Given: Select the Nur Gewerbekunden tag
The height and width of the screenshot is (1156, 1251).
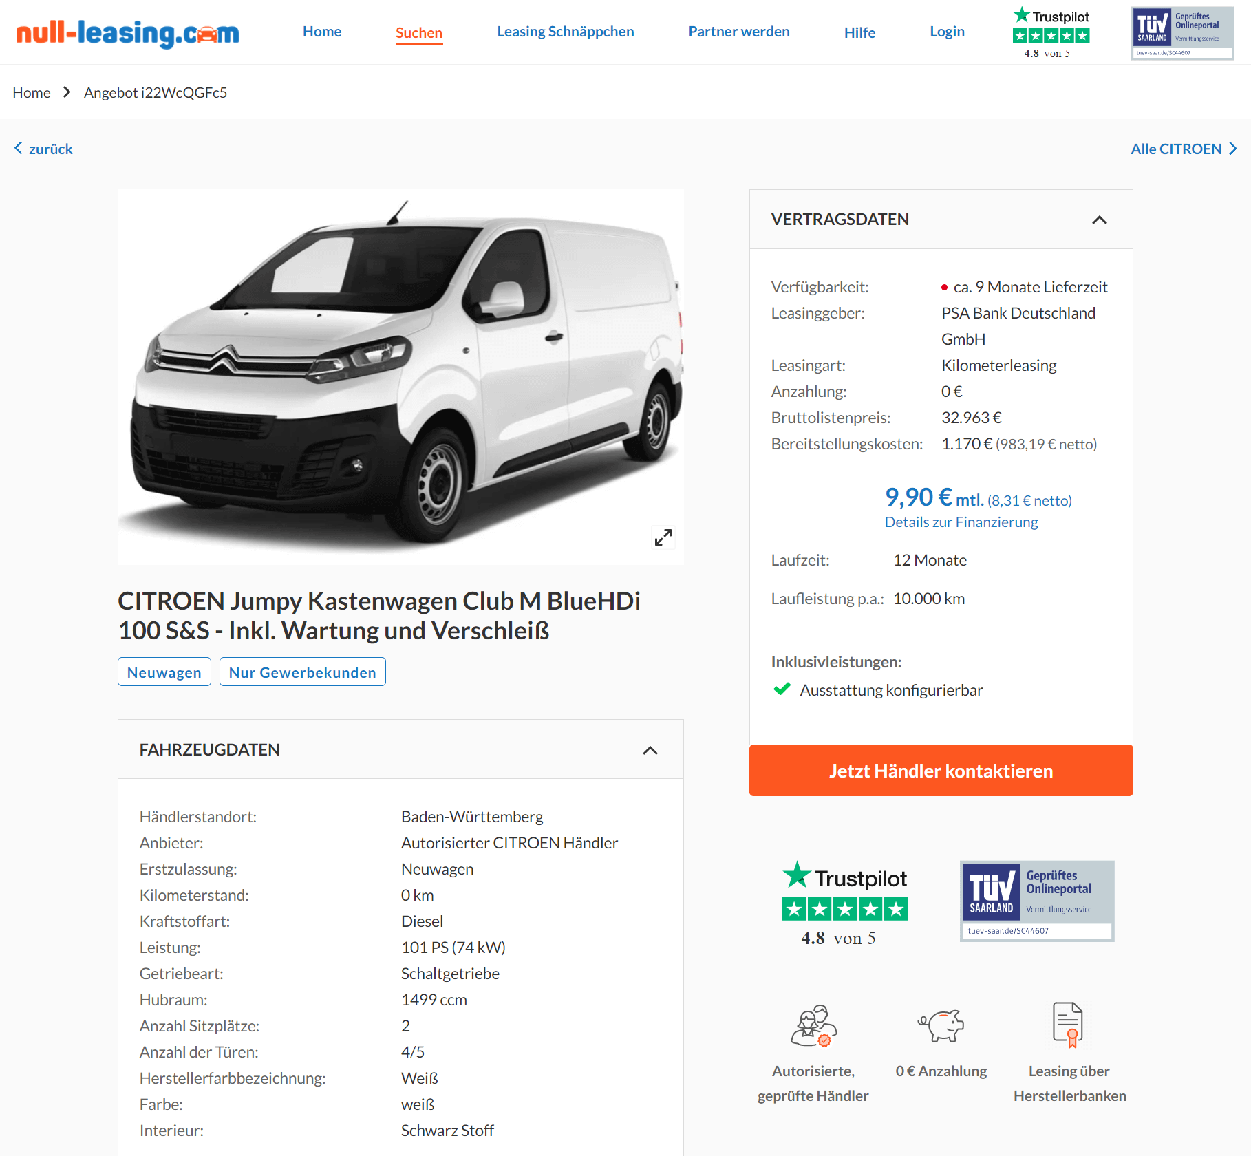Looking at the screenshot, I should [303, 672].
